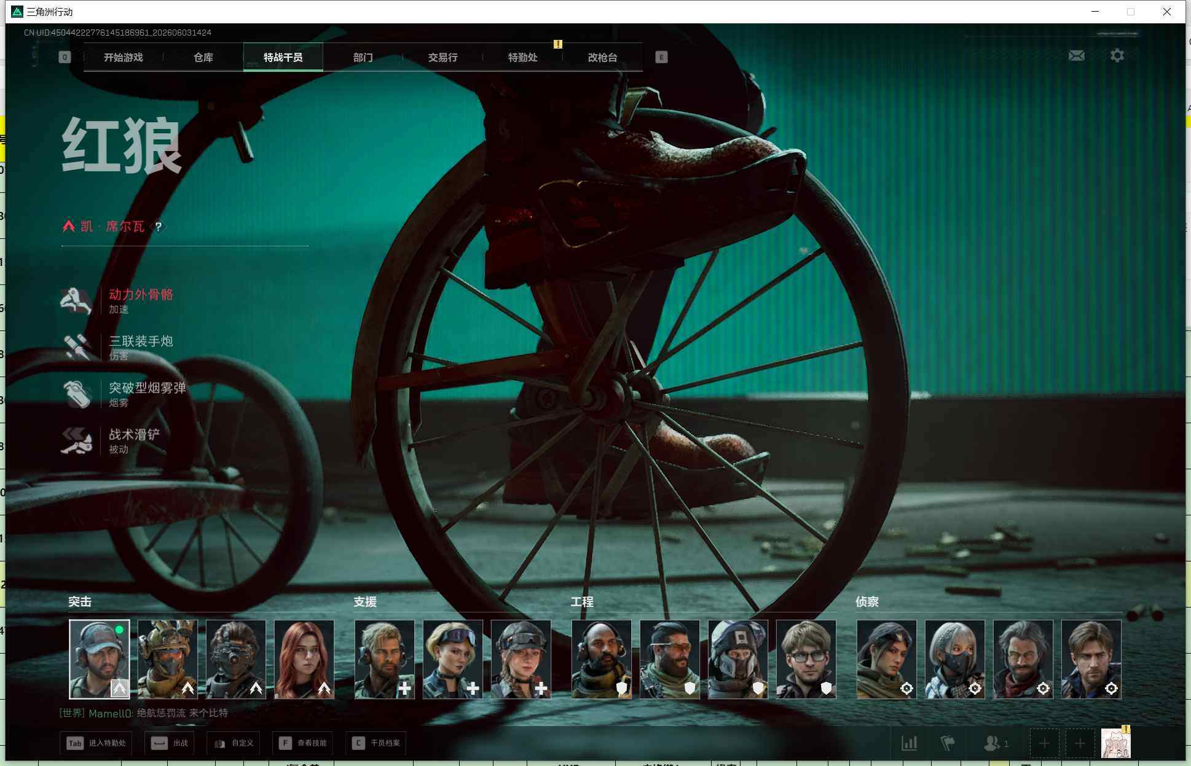The image size is (1191, 766).
Task: Click the 工程 class heading
Action: click(x=582, y=602)
